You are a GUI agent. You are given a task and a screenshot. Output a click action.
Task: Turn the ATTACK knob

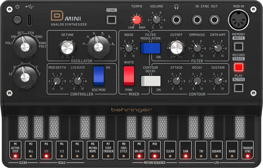click(176, 81)
